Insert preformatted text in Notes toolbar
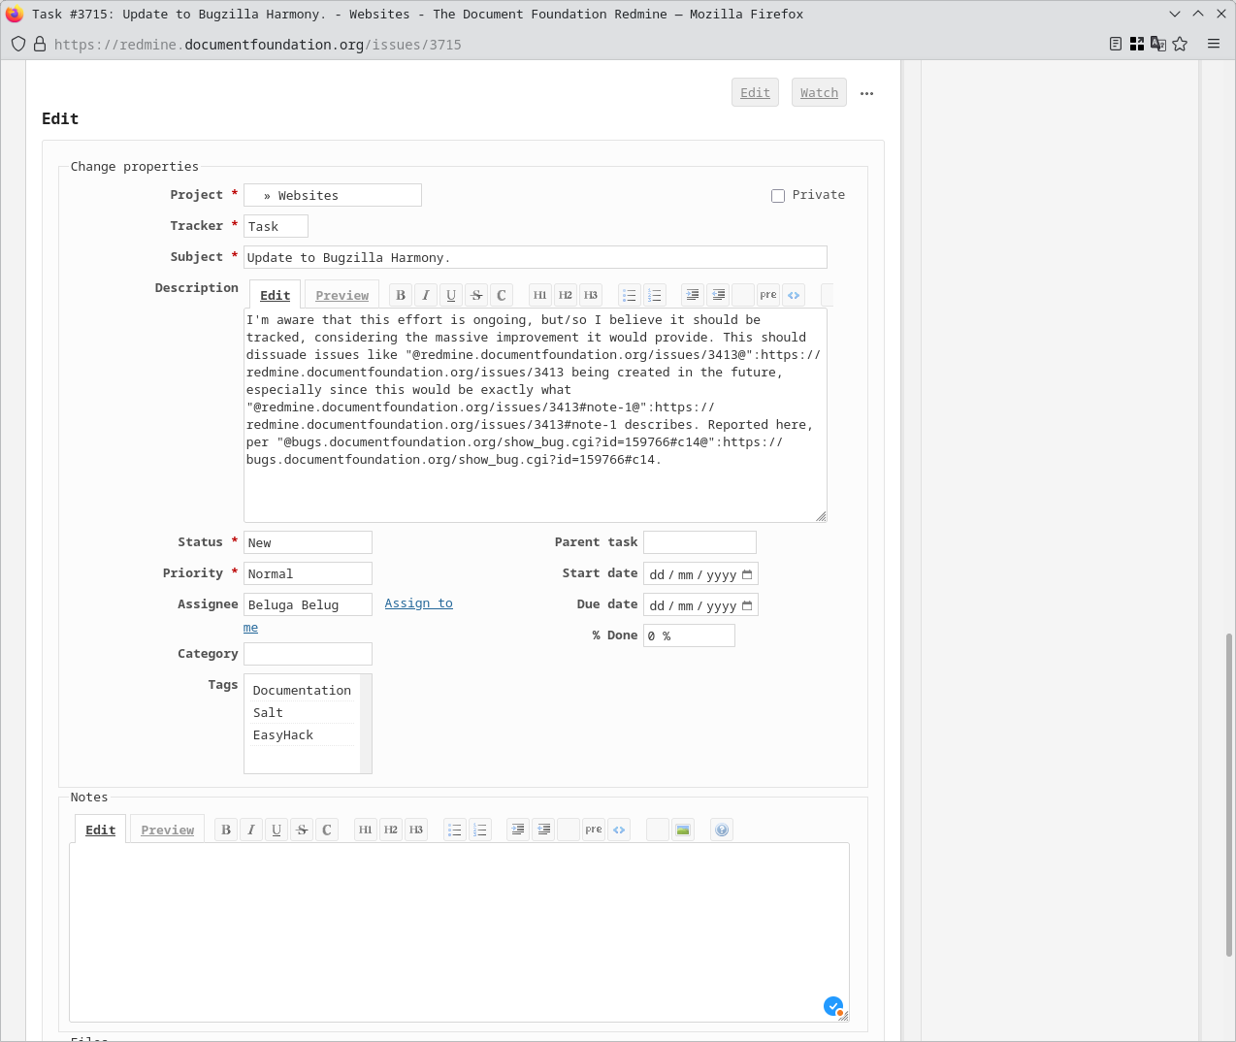 tap(594, 830)
